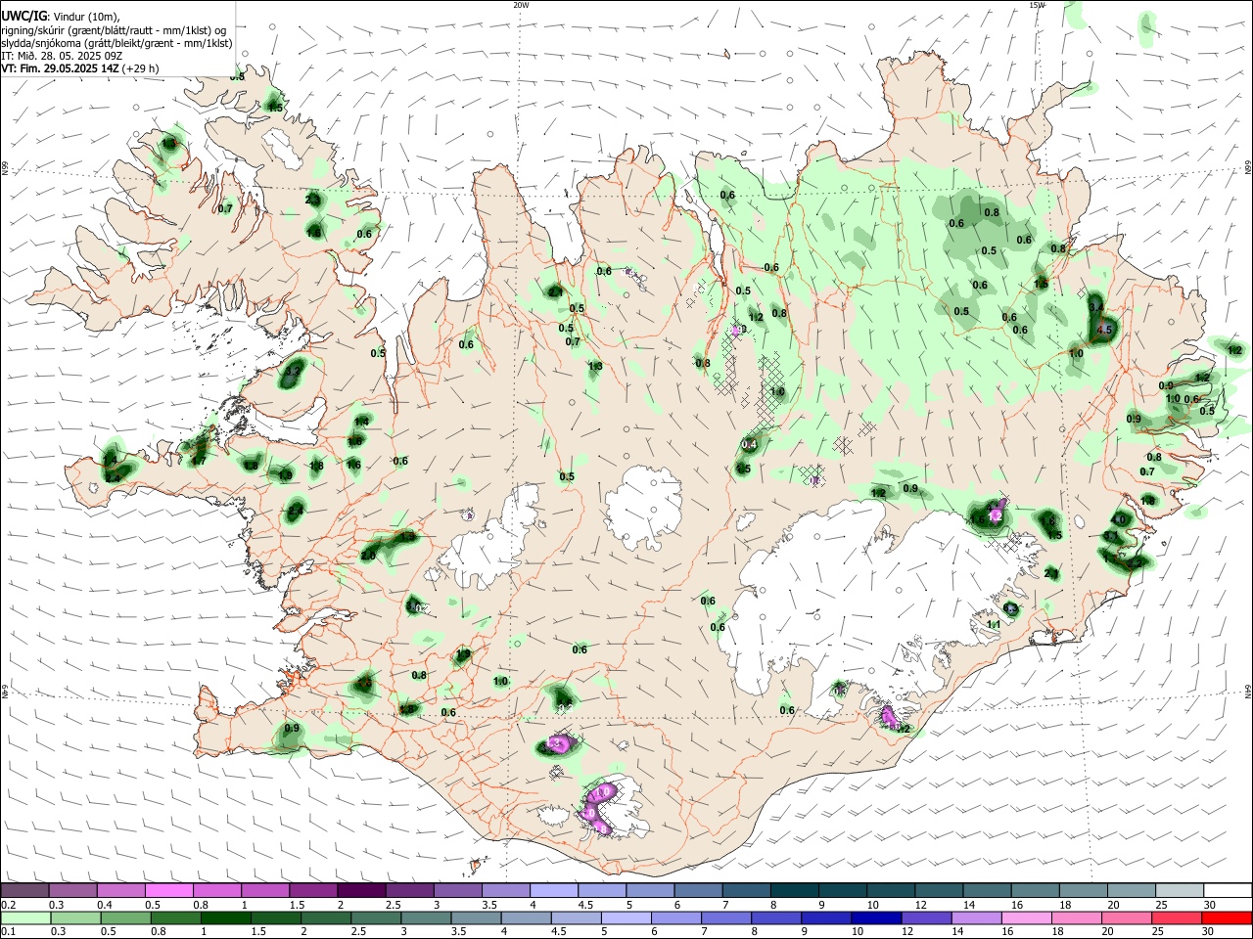Pick the light pink 16 mm rain swatch

(x=1026, y=917)
